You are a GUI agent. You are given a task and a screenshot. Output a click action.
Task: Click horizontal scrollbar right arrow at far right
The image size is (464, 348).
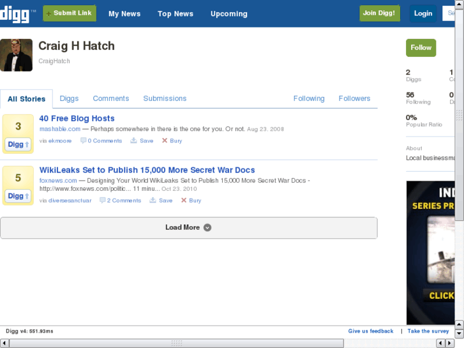tap(449, 343)
